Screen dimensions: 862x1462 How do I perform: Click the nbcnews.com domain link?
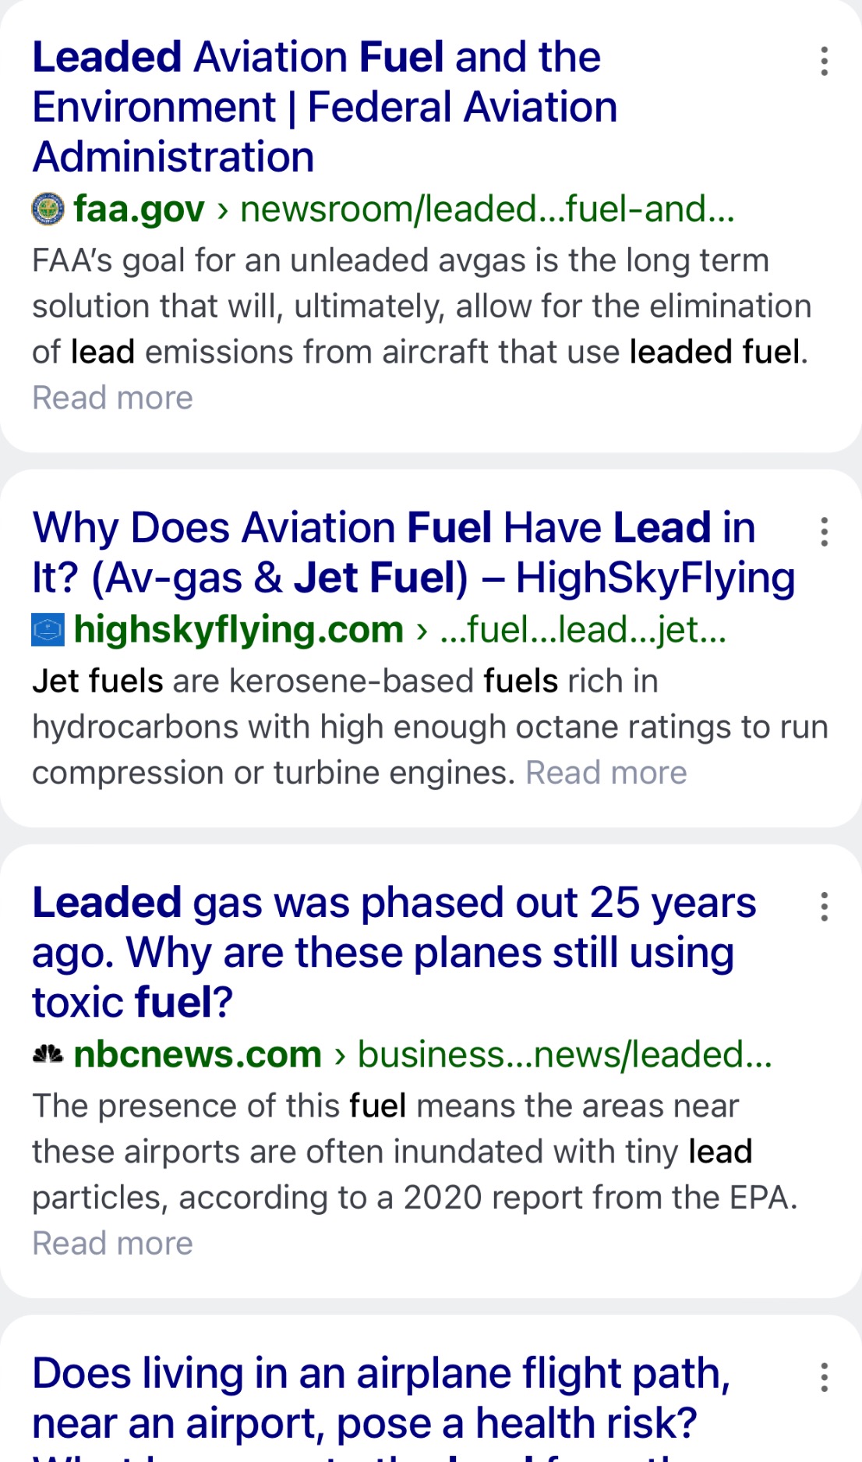197,1055
